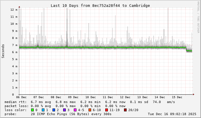
Task: Click the magenta 4-5 loss swatch
Action: point(75,110)
